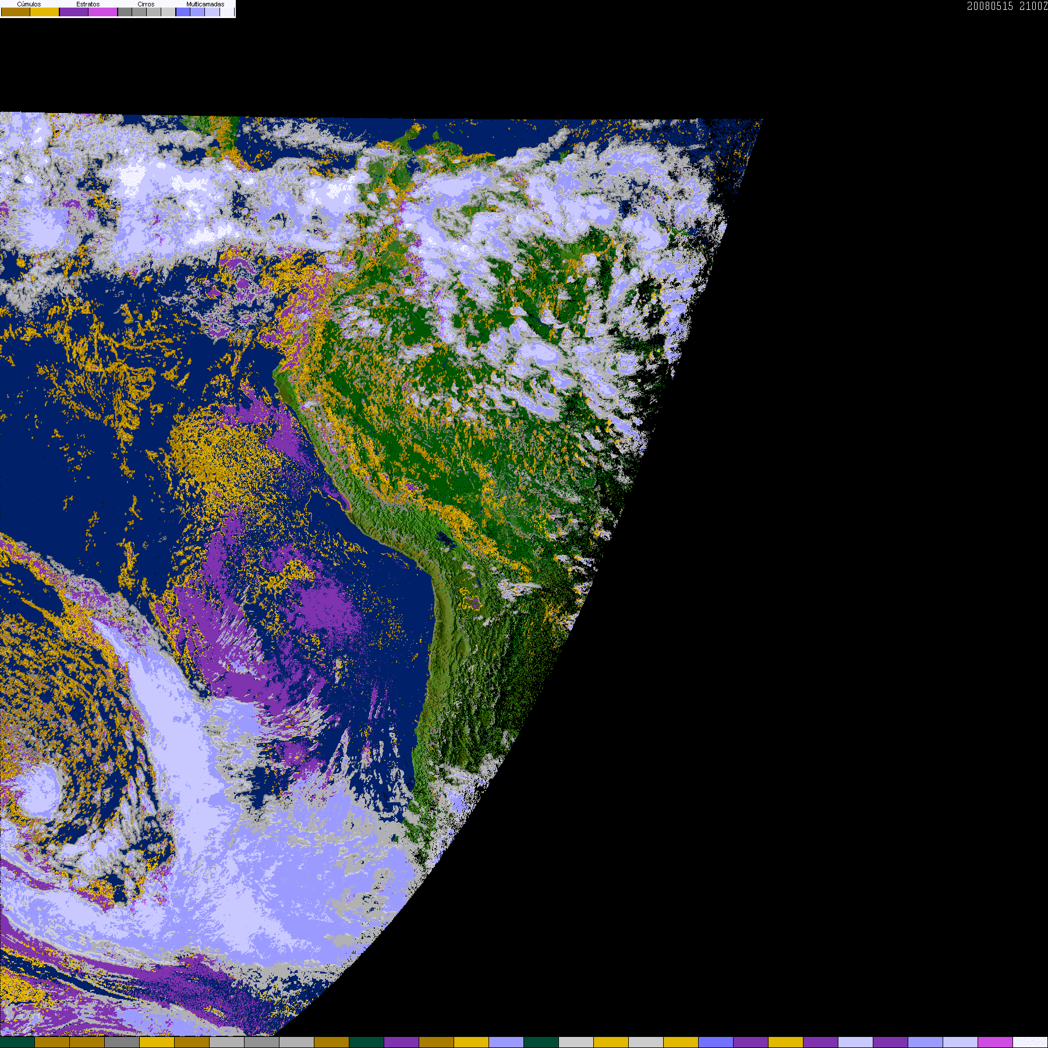
Task: Click the Estratos legend label
Action: point(88,4)
